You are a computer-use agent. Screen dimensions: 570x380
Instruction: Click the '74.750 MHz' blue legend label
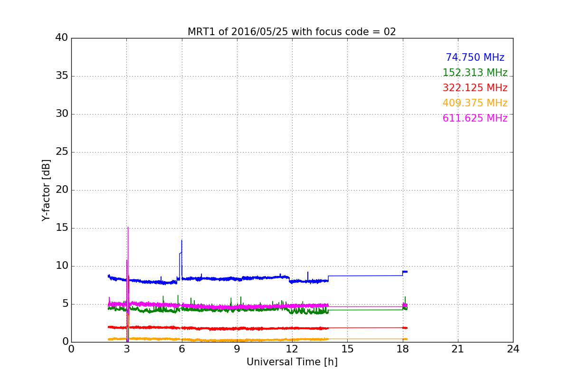point(475,57)
